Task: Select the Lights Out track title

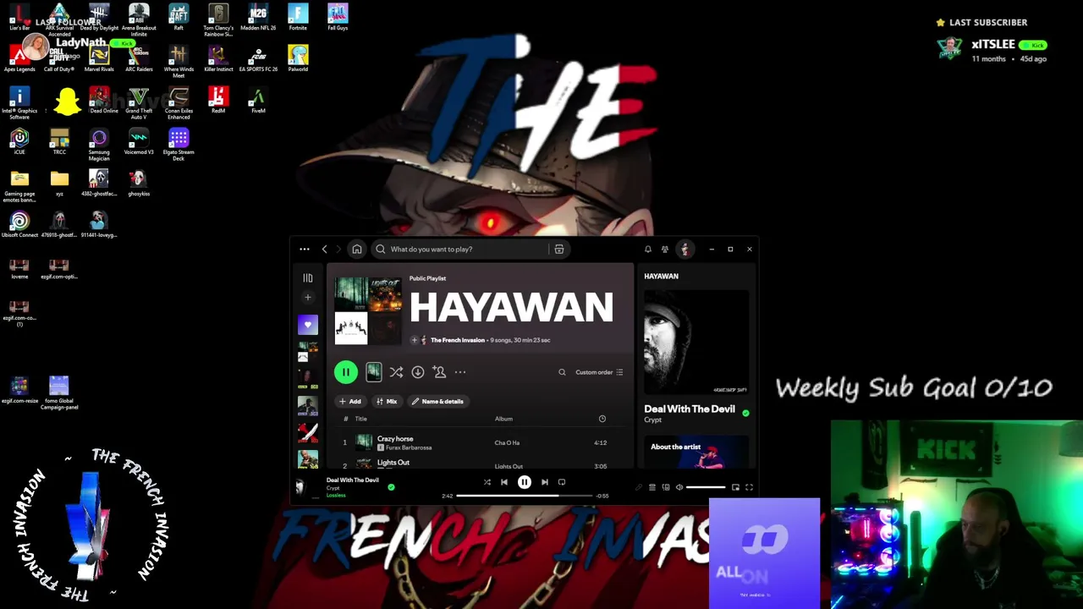Action: tap(393, 463)
